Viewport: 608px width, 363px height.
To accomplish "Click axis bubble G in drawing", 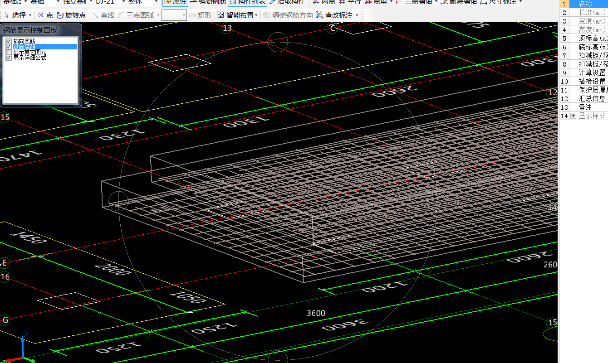I will pyautogui.click(x=5, y=320).
